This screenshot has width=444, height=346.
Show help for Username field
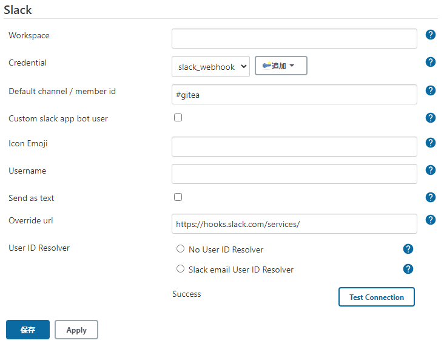tap(431, 170)
